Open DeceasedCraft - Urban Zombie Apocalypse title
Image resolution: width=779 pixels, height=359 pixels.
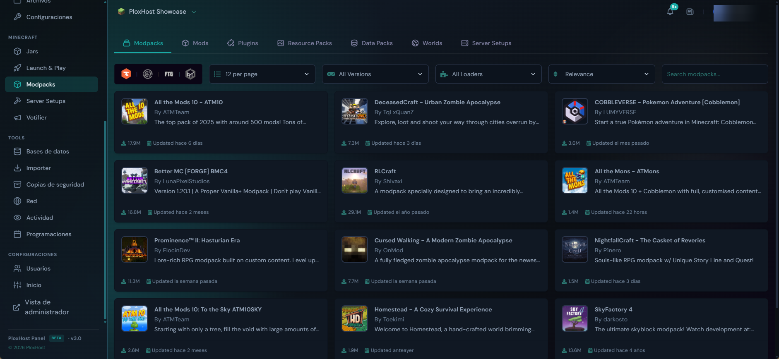point(437,102)
